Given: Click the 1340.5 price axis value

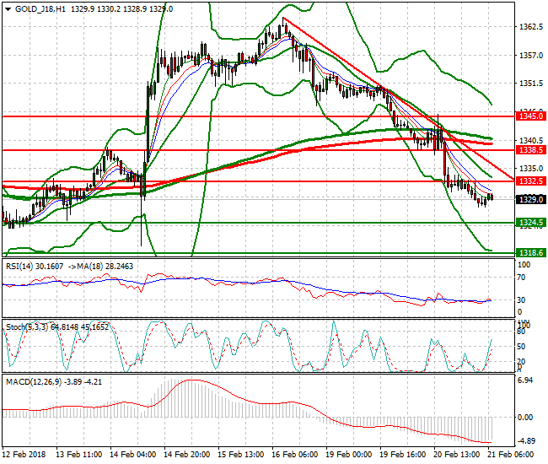Looking at the screenshot, I should [x=531, y=140].
